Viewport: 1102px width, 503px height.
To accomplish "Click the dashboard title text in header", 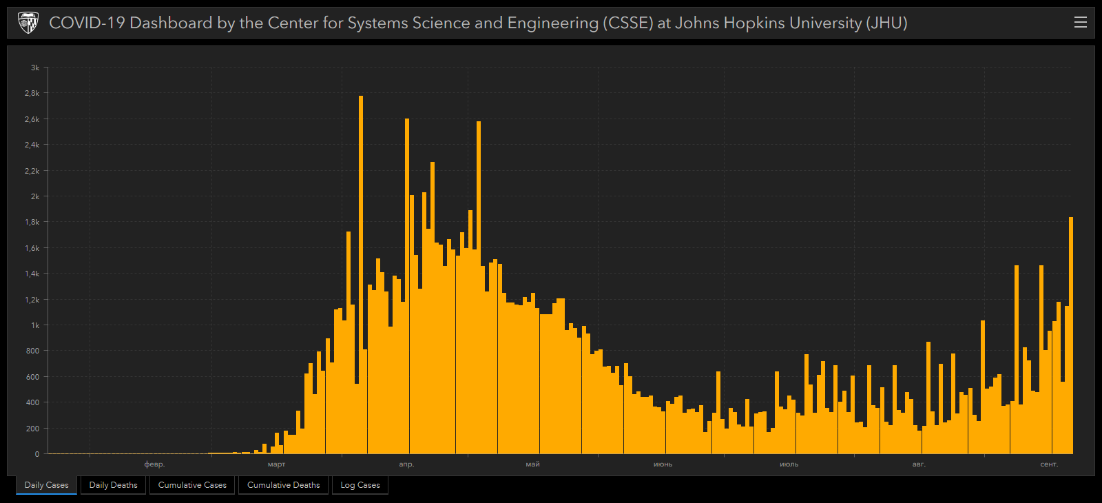I will (478, 23).
